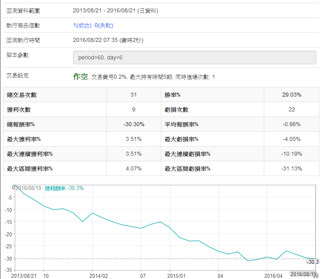
Task: Click the 2015/01 x-axis label
Action: 176,275
